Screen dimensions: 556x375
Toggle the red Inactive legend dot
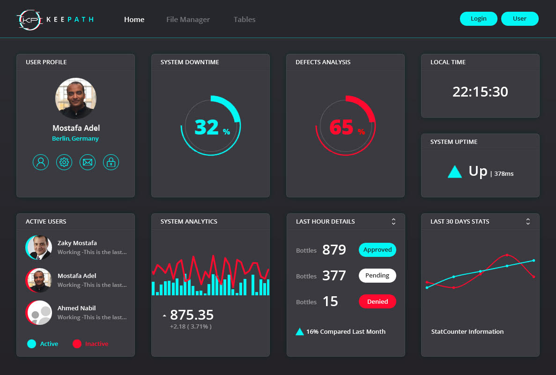(x=77, y=344)
